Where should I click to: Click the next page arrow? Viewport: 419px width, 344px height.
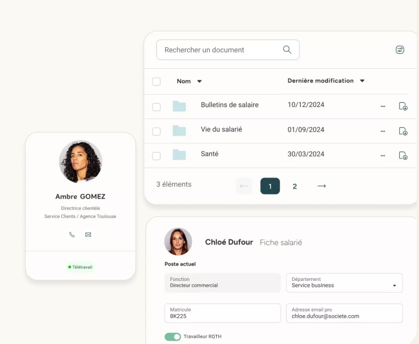[x=322, y=186]
